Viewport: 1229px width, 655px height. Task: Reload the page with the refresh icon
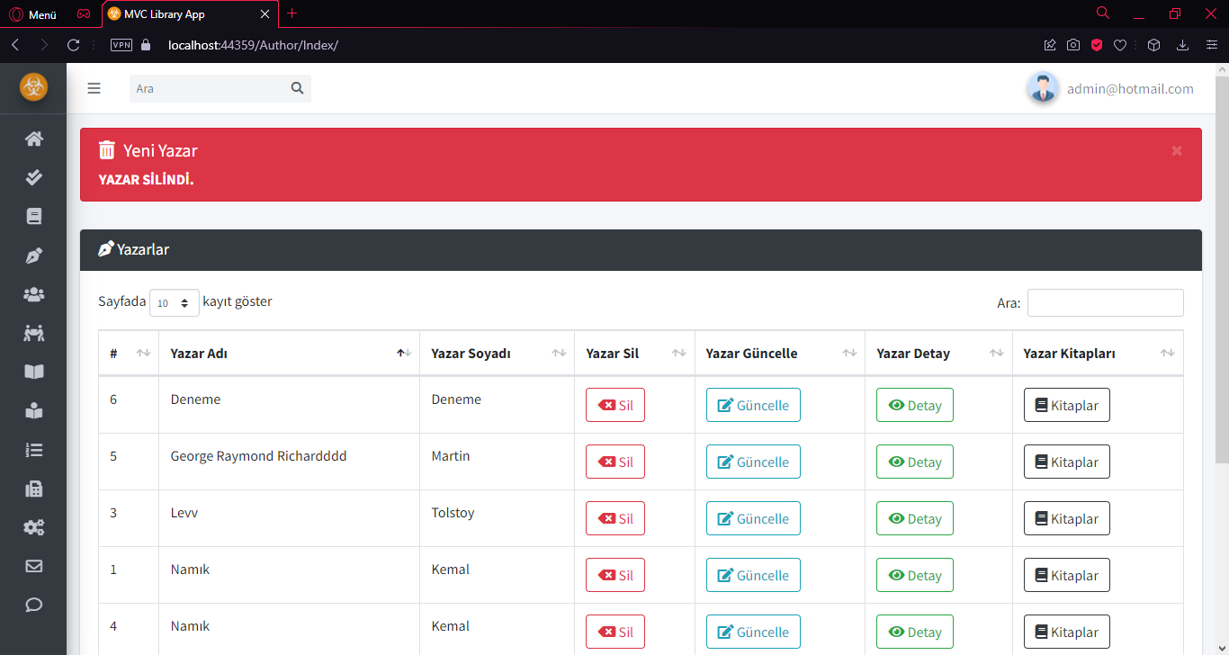click(x=74, y=45)
